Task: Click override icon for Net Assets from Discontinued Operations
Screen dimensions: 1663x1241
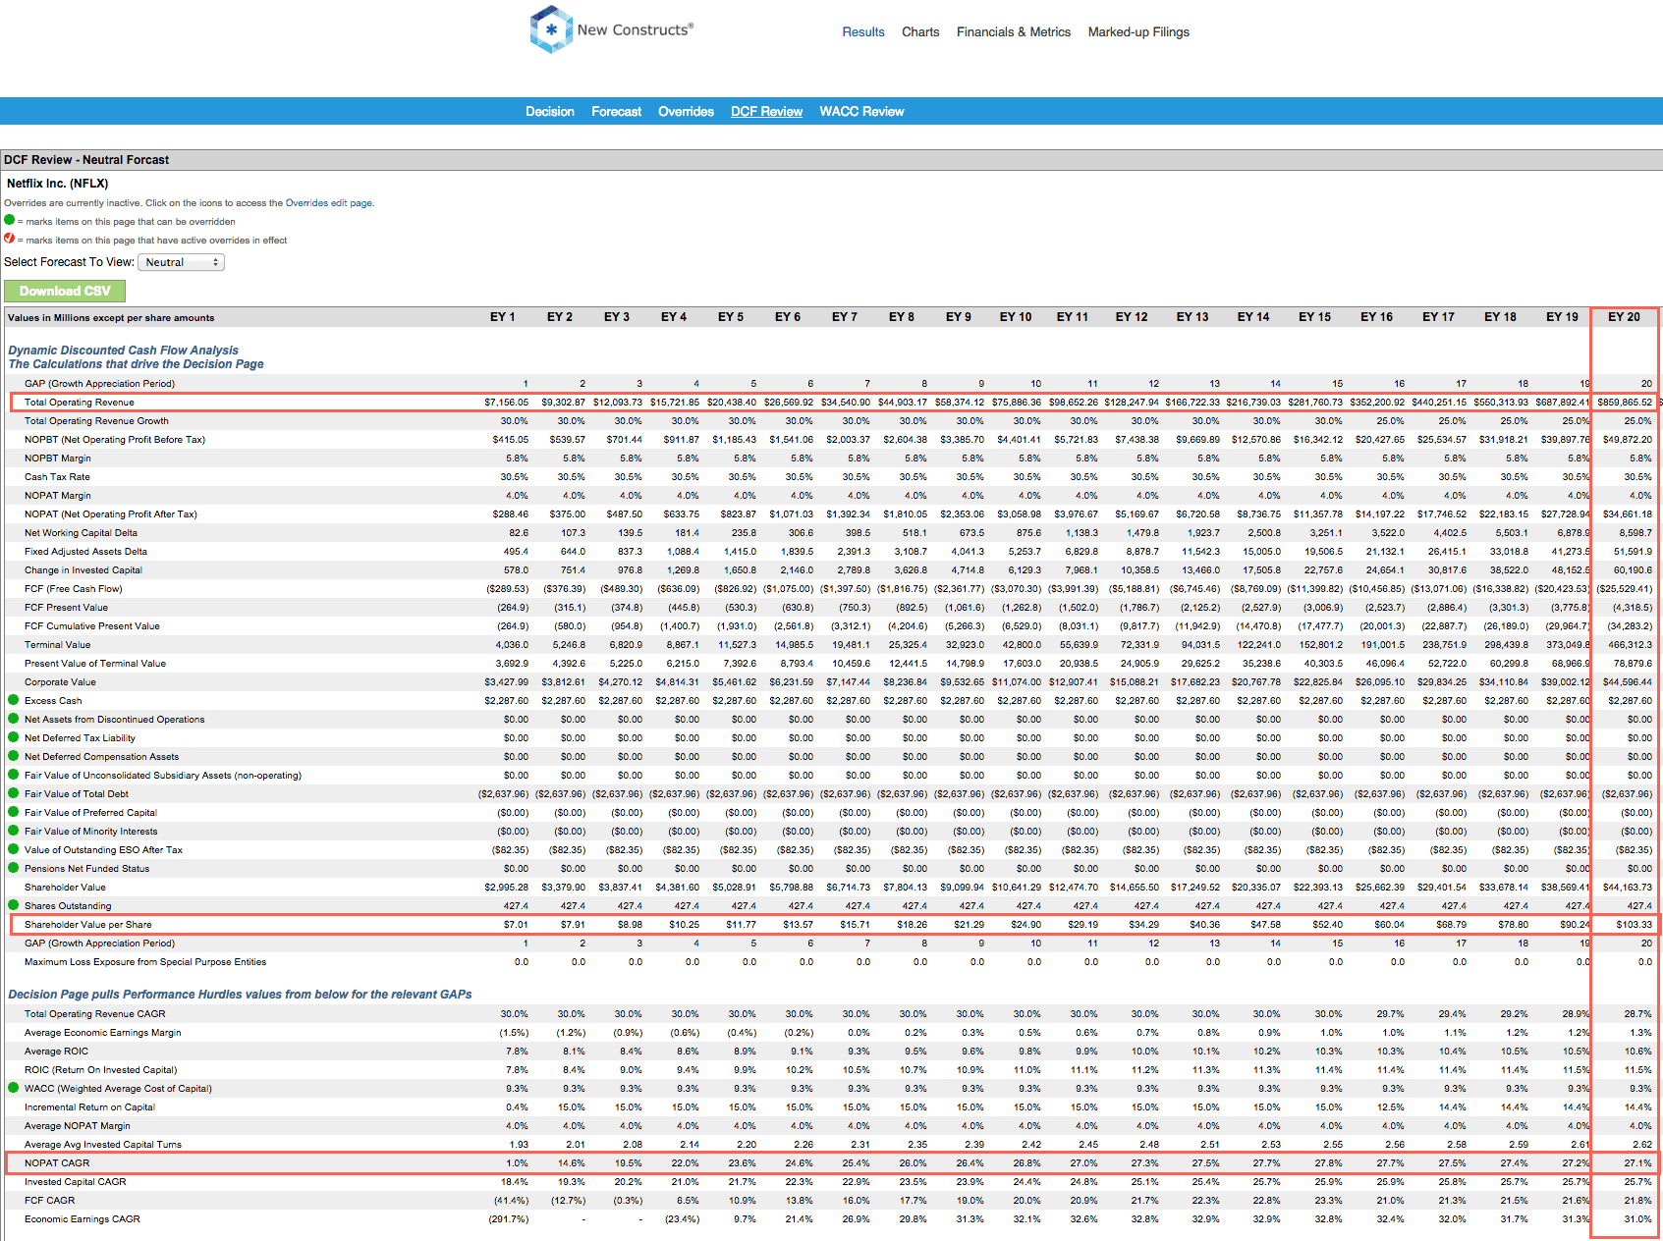Action: point(14,719)
